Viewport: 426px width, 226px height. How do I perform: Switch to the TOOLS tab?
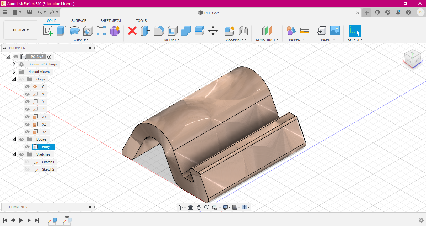[141, 21]
